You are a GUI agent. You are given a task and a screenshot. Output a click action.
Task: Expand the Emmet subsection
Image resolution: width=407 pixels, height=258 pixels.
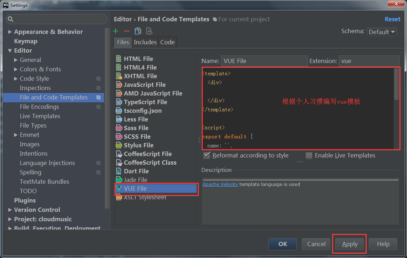click(15, 135)
